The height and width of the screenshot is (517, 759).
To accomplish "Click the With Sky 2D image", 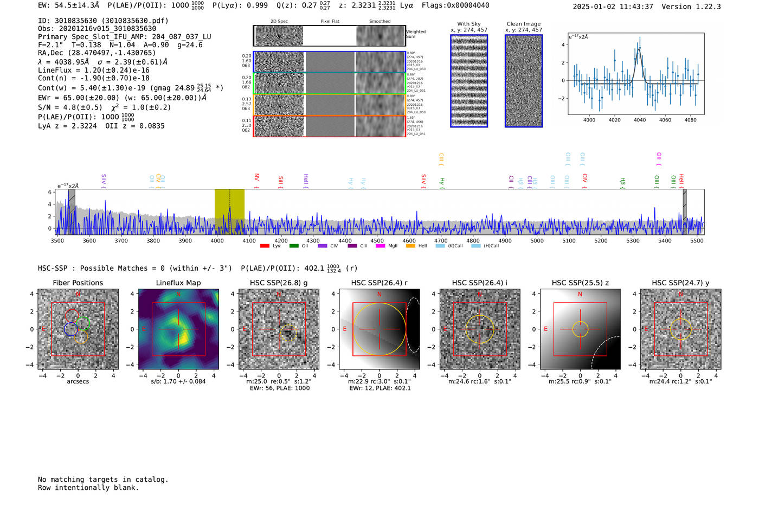I will [x=469, y=81].
